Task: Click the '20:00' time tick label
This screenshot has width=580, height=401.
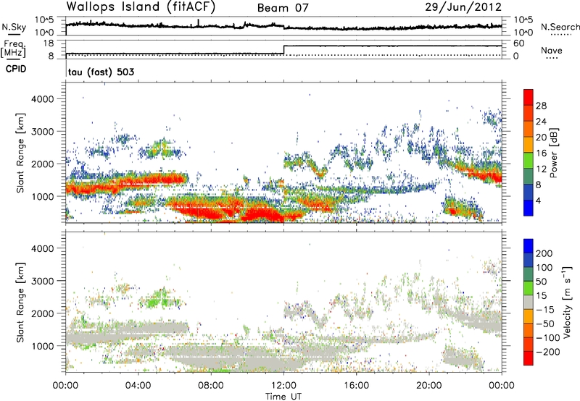Action: point(429,386)
